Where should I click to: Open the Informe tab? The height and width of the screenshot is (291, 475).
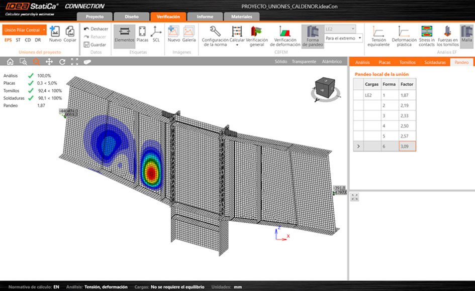(x=205, y=17)
